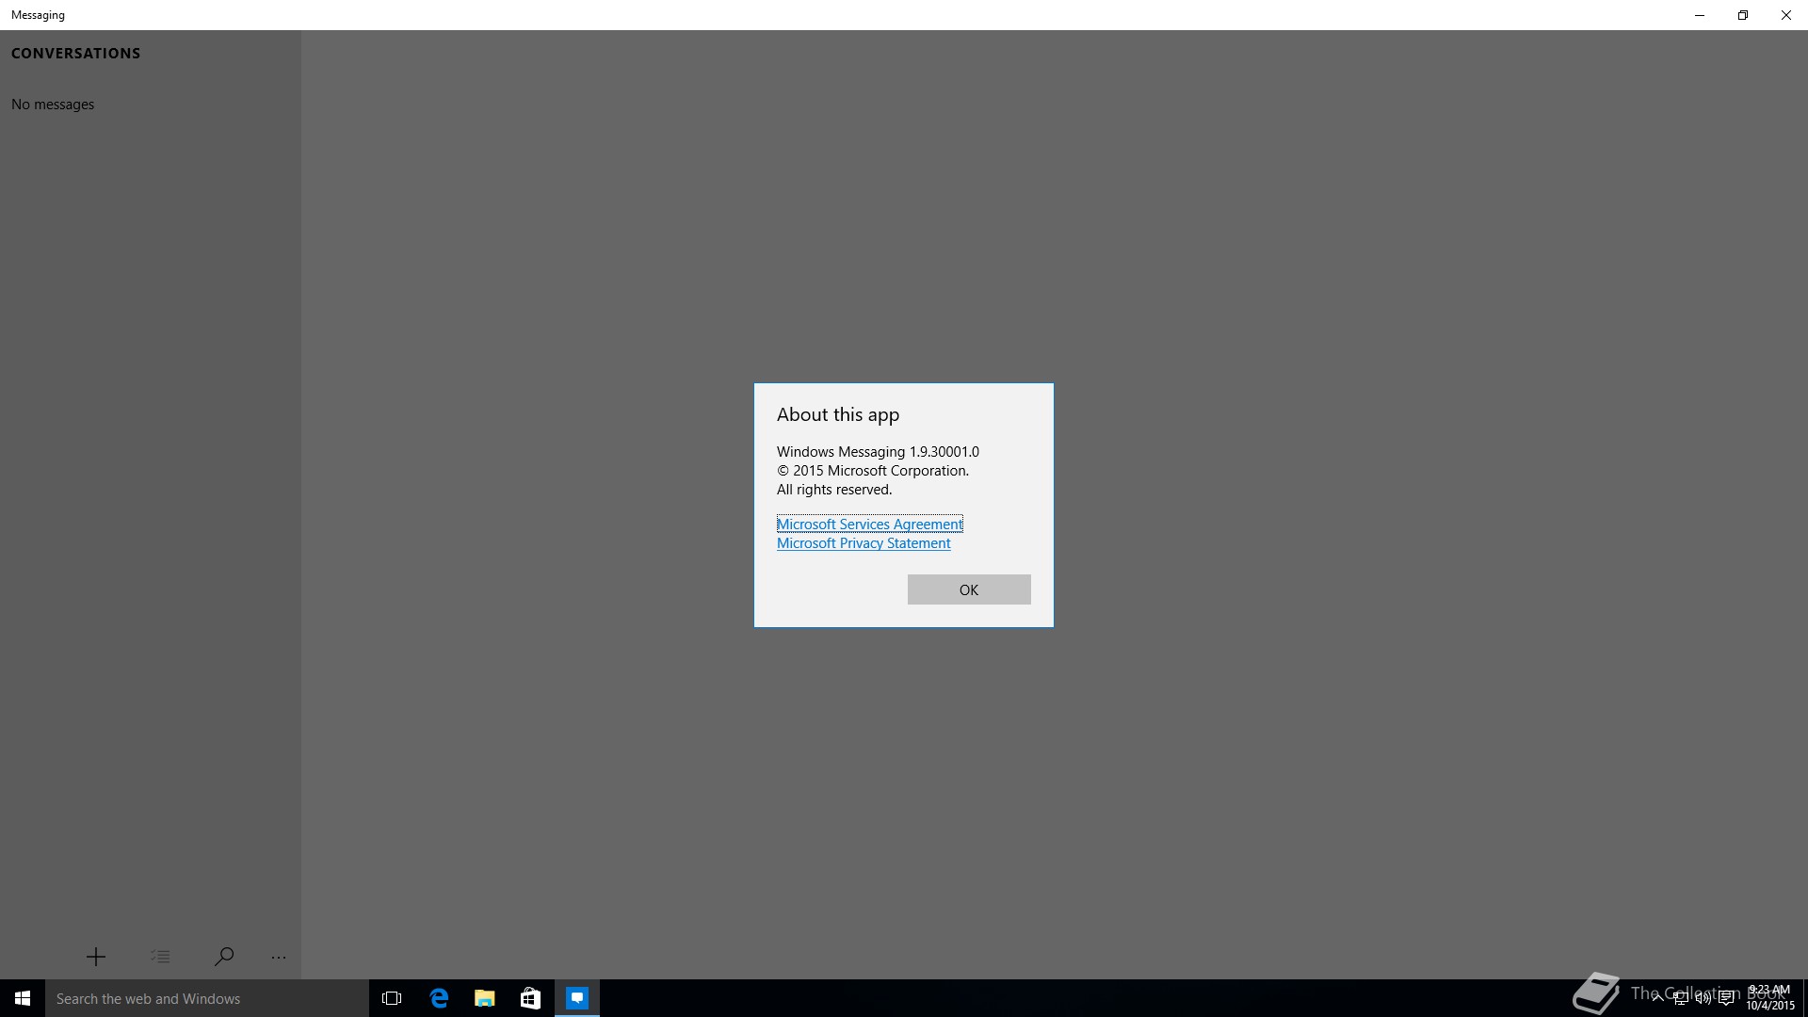Open the select conversations list icon
Viewport: 1808px width, 1017px height.
click(x=160, y=957)
